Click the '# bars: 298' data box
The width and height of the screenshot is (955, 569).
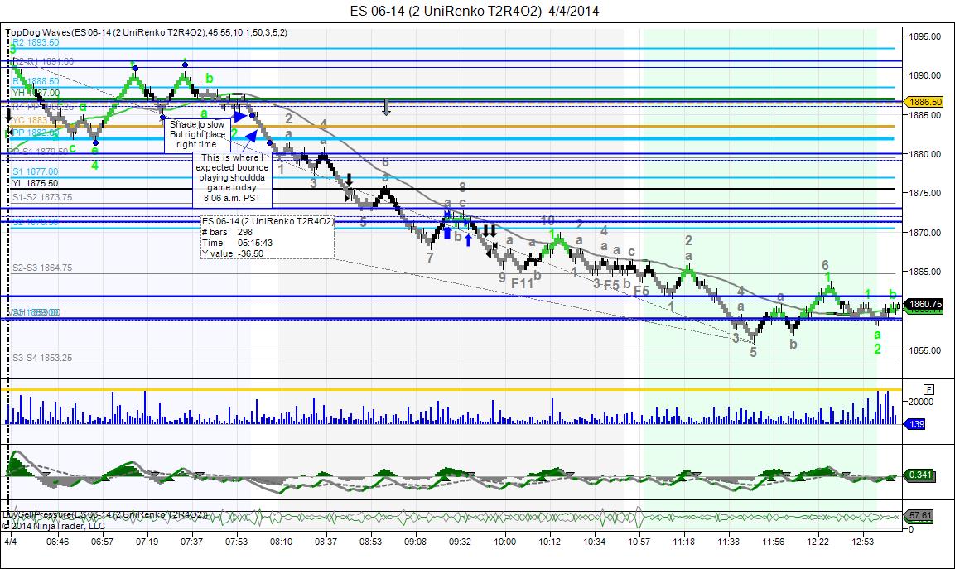tap(268, 238)
